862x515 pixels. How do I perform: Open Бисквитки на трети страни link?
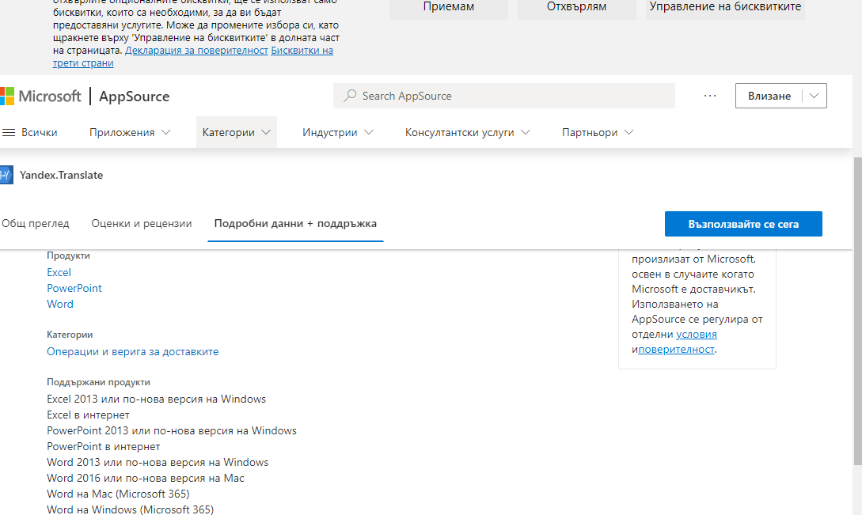[302, 51]
